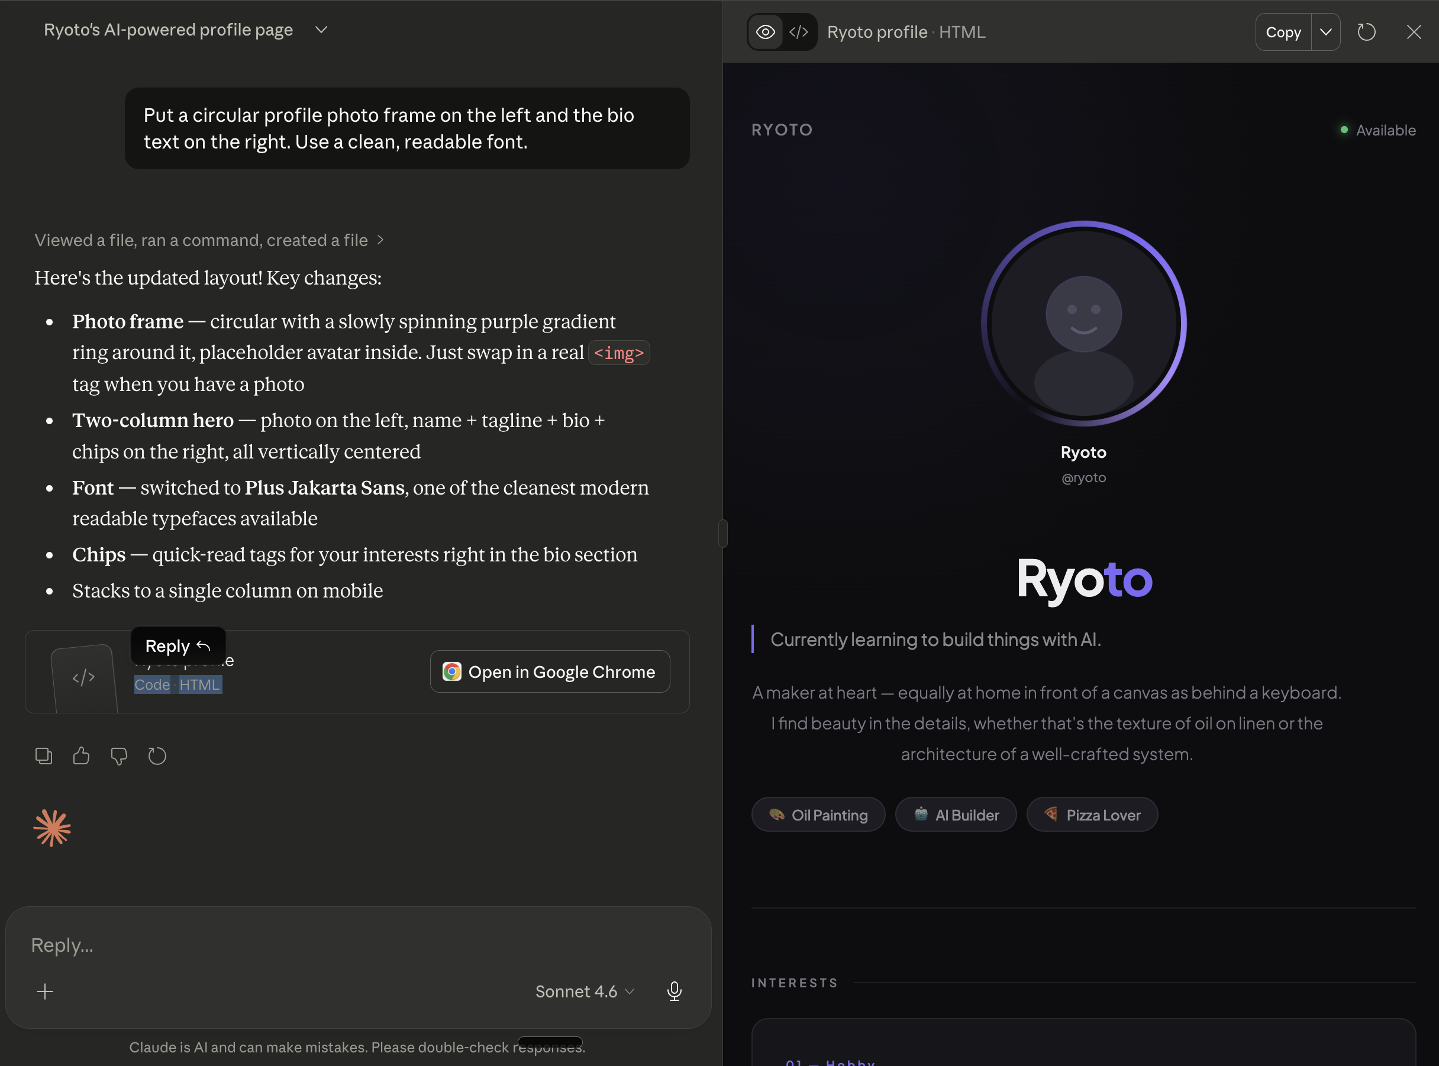1439x1066 pixels.
Task: Click the plus attachment icon
Action: pos(44,991)
